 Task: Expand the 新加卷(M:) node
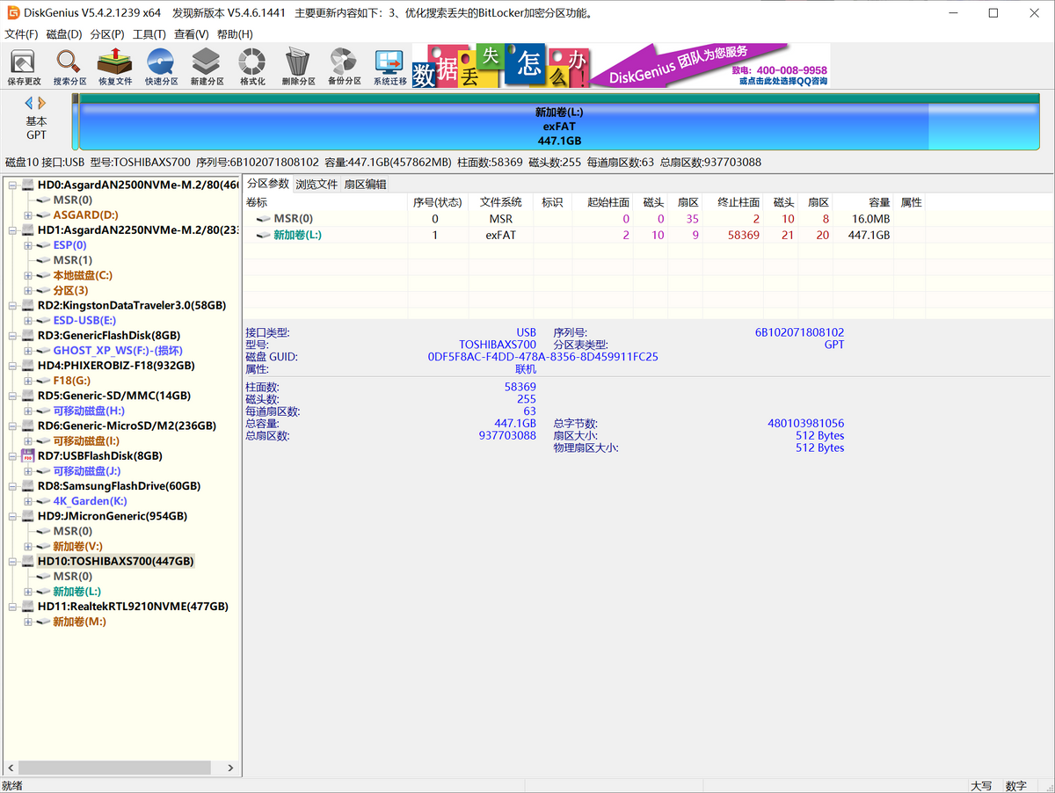pos(28,622)
